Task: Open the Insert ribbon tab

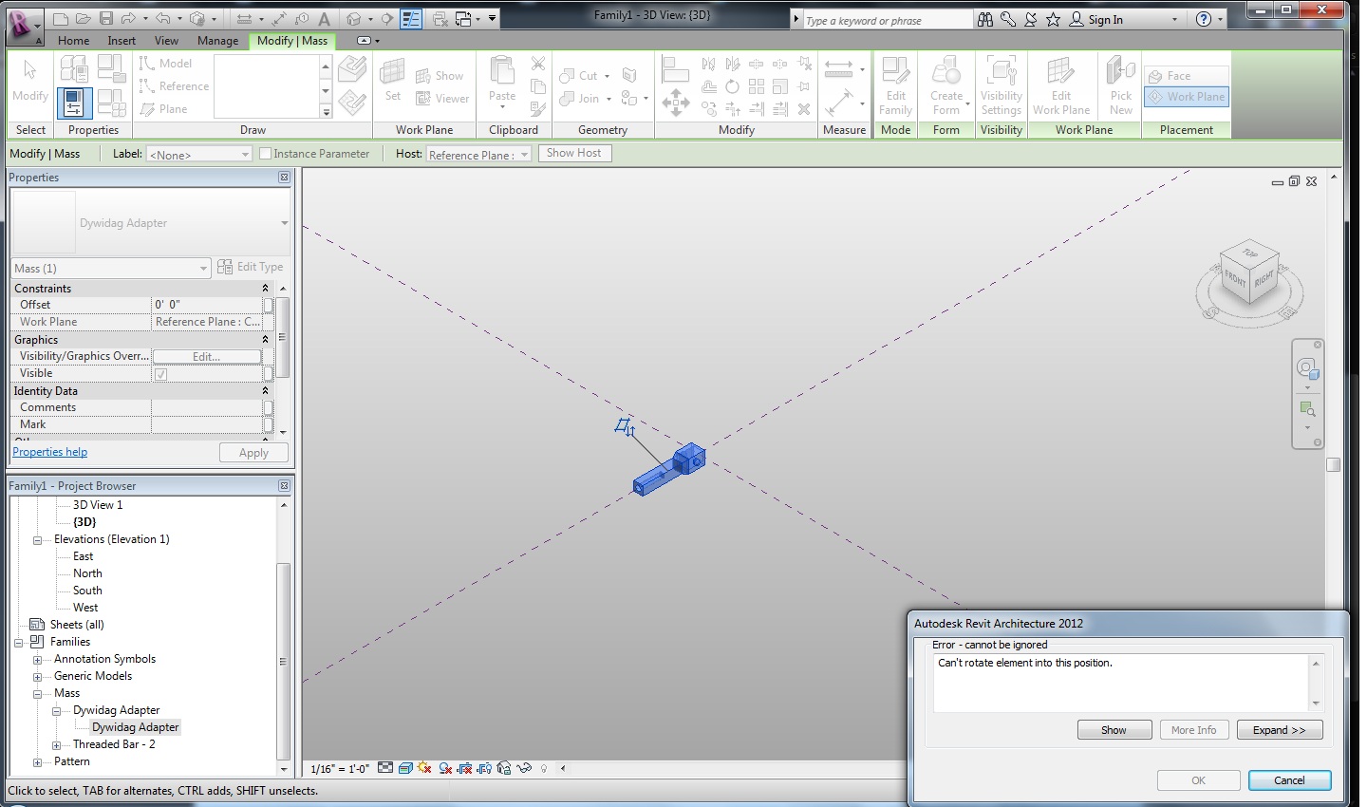Action: [122, 41]
